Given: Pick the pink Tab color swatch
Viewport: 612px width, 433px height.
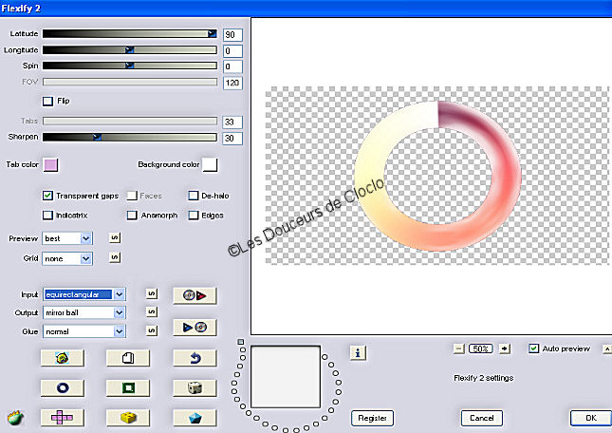Looking at the screenshot, I should coord(50,166).
